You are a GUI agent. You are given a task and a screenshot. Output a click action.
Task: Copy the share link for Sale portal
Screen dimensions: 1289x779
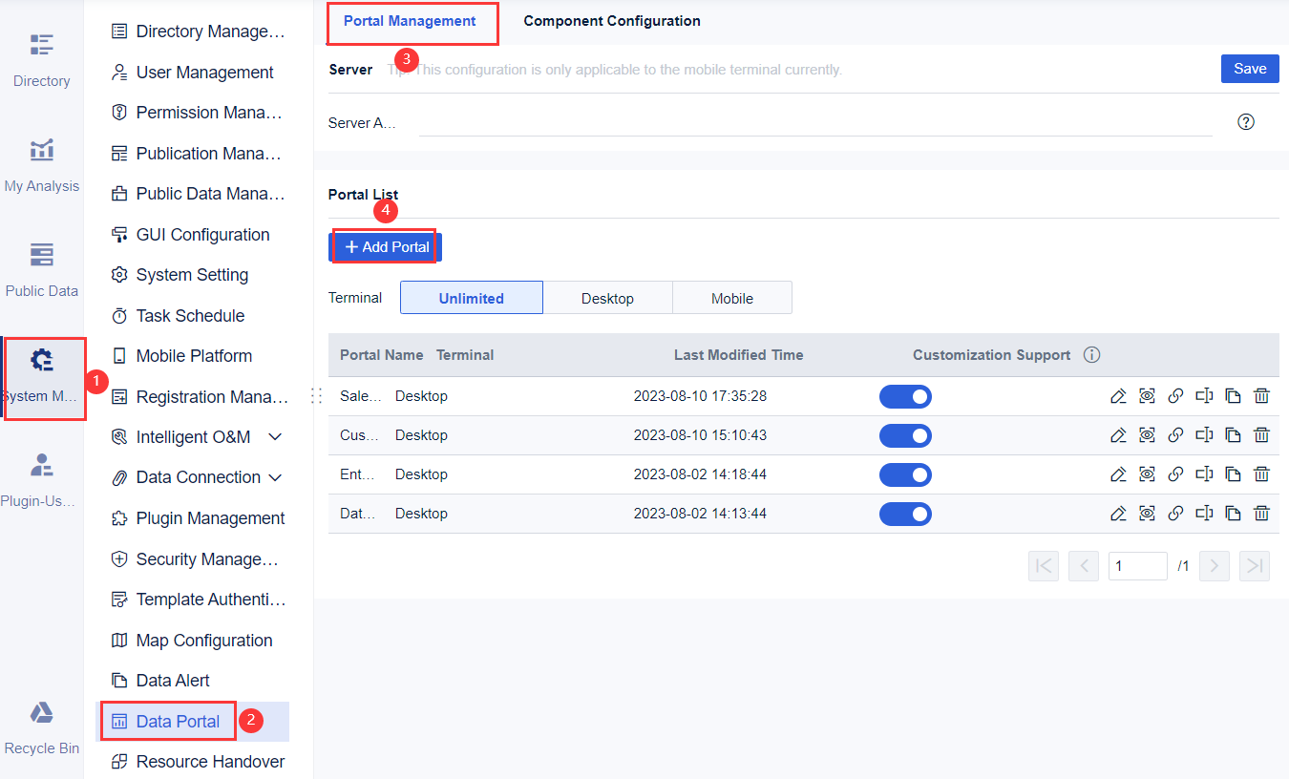(x=1175, y=395)
